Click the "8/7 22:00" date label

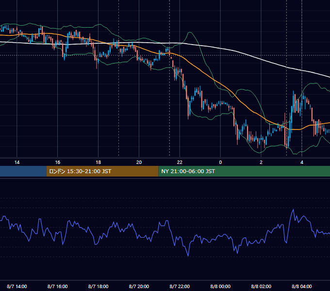[x=180, y=286]
